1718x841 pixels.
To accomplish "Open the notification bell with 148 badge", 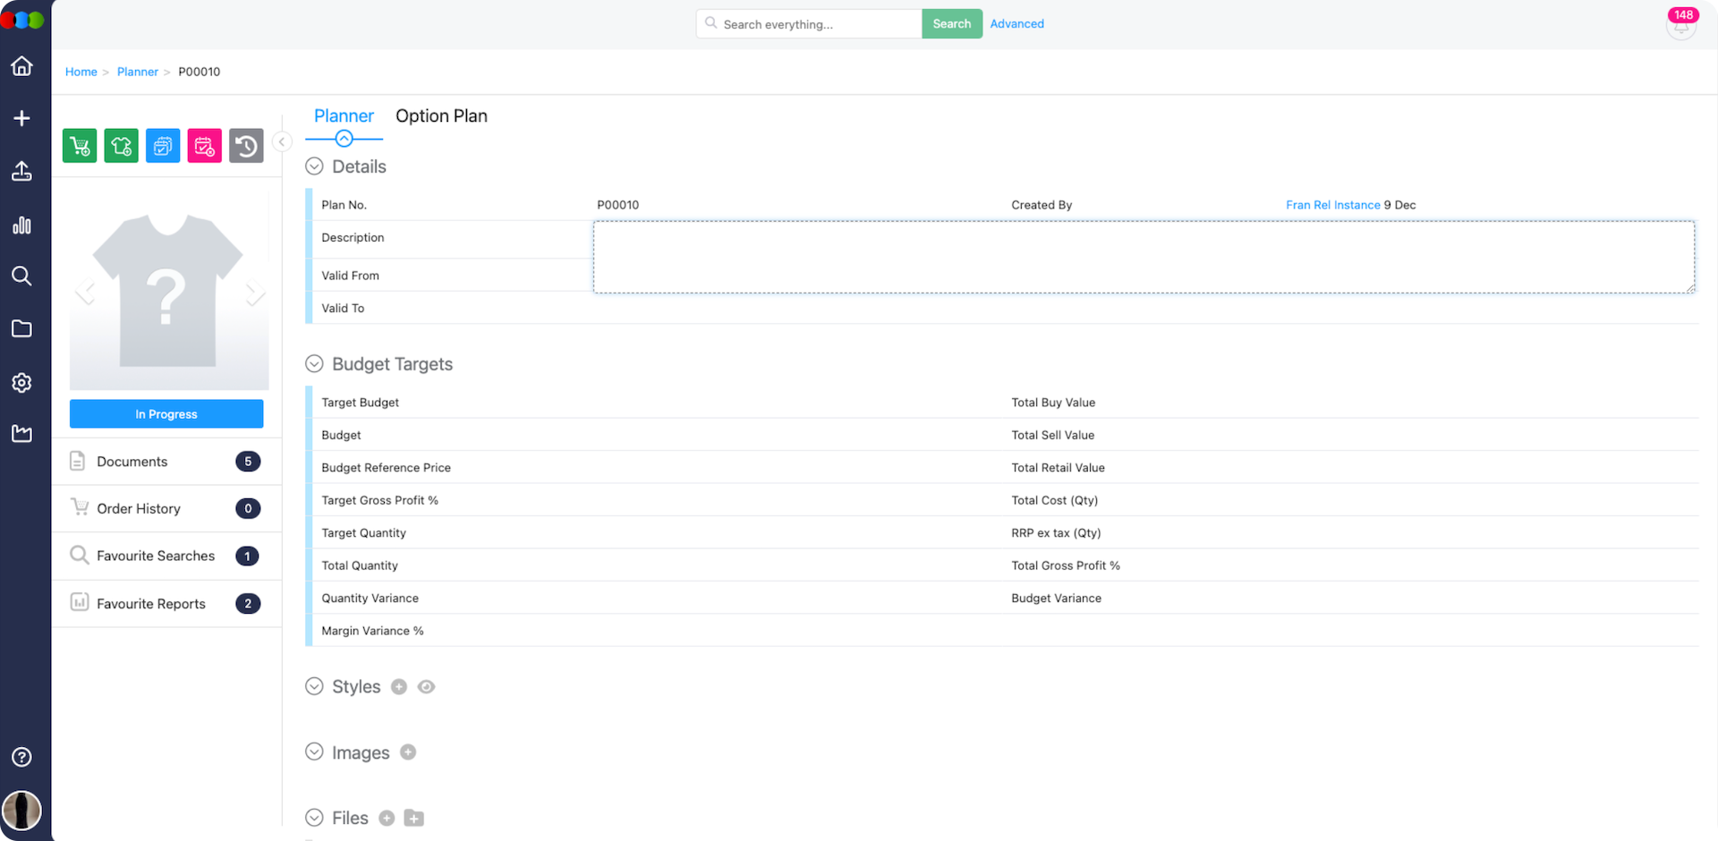I will [1680, 26].
